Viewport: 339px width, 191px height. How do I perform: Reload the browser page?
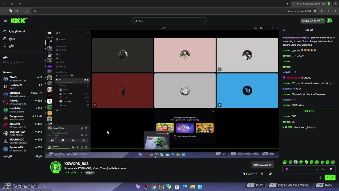[322, 11]
